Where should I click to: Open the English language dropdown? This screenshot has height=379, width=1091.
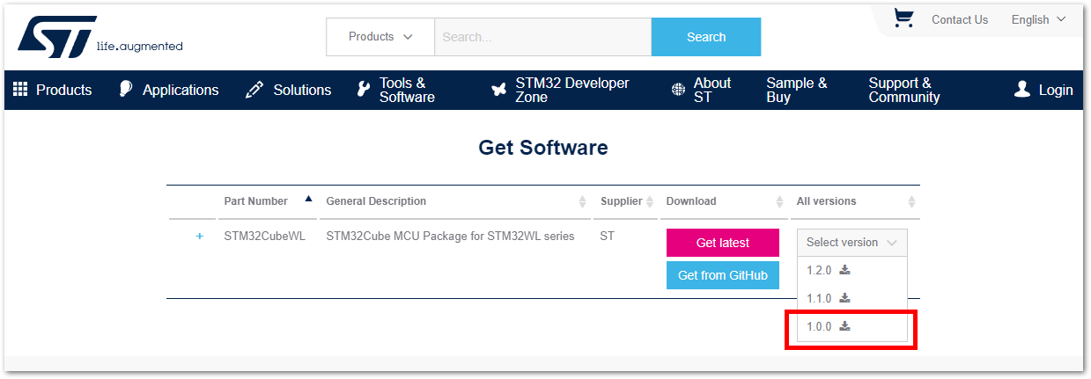[1038, 19]
